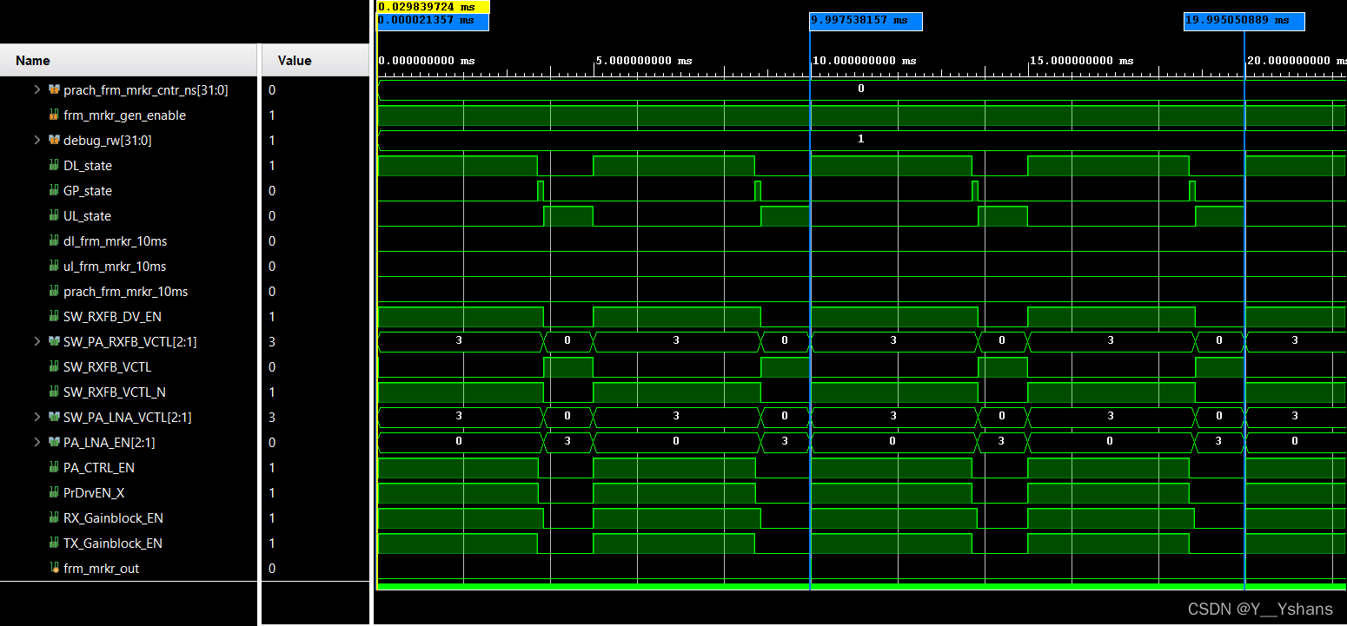
Task: Click the DL_state signal icon
Action: click(x=54, y=165)
